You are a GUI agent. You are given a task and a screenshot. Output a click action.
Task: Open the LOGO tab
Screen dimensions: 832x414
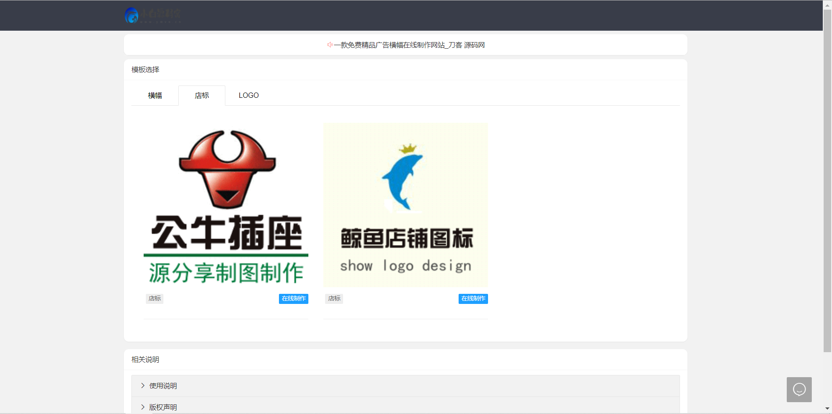249,95
